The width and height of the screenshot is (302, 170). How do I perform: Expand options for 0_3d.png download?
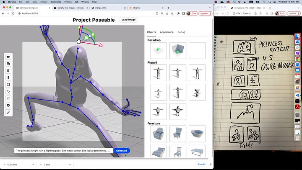(x=33, y=165)
